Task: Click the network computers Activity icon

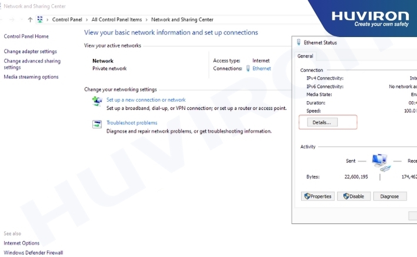Action: pos(381,162)
